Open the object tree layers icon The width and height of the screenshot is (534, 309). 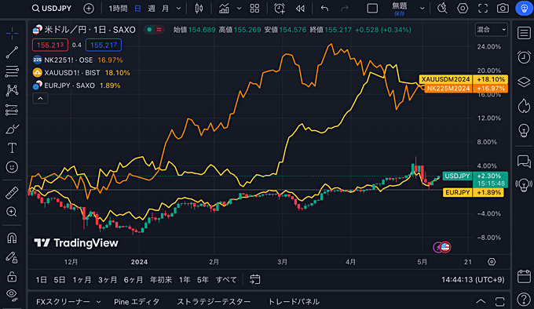(524, 82)
